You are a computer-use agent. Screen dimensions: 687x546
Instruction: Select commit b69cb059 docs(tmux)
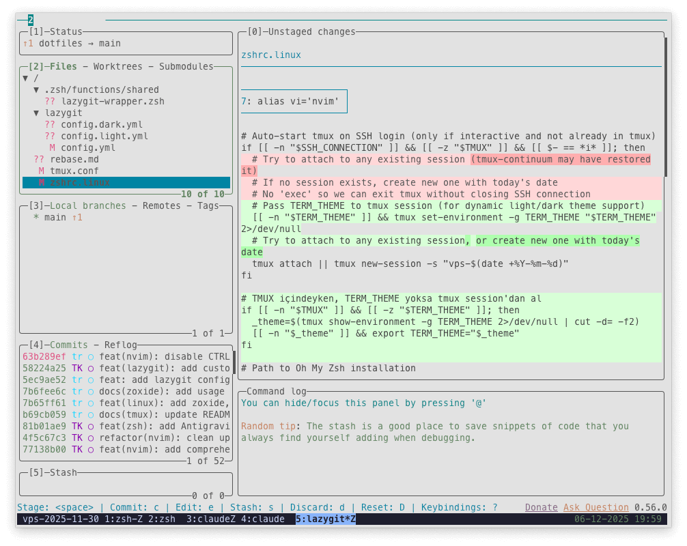tap(126, 415)
